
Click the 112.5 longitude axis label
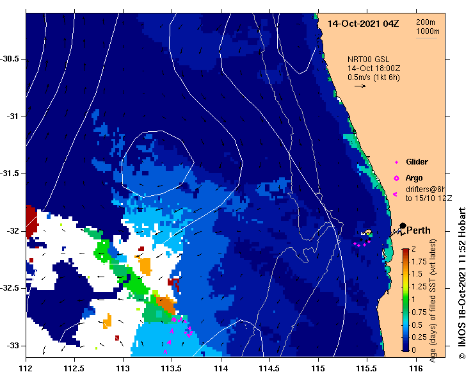74,369
